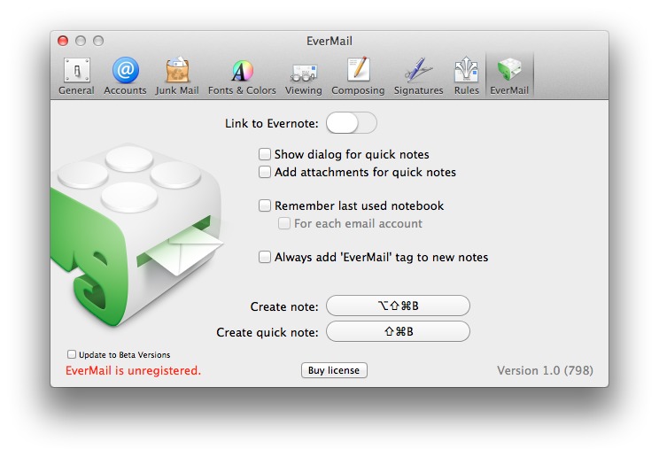Open the Rules preferences pane
Viewport: 659px width, 457px height.
pyautogui.click(x=467, y=75)
